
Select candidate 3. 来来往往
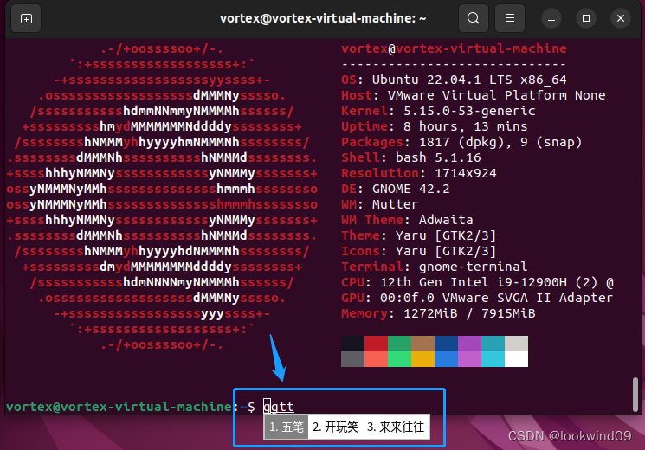click(396, 427)
